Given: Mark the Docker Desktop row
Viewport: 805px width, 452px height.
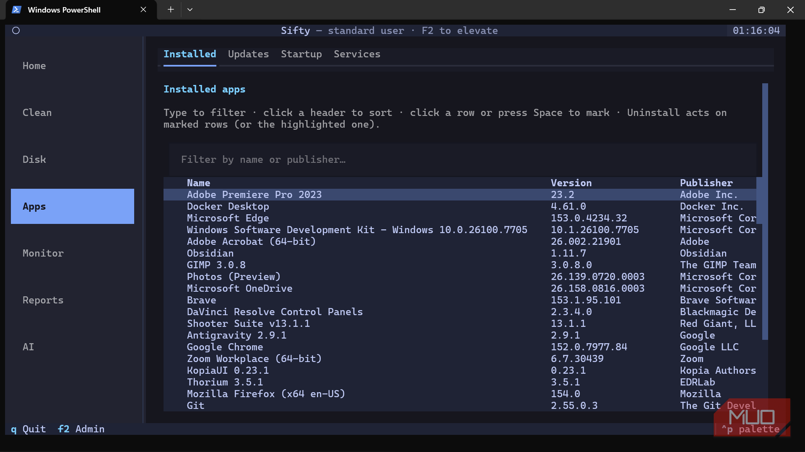Looking at the screenshot, I should click(460, 206).
